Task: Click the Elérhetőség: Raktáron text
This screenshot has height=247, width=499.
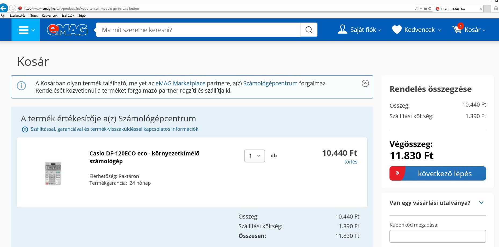Action: (114, 176)
